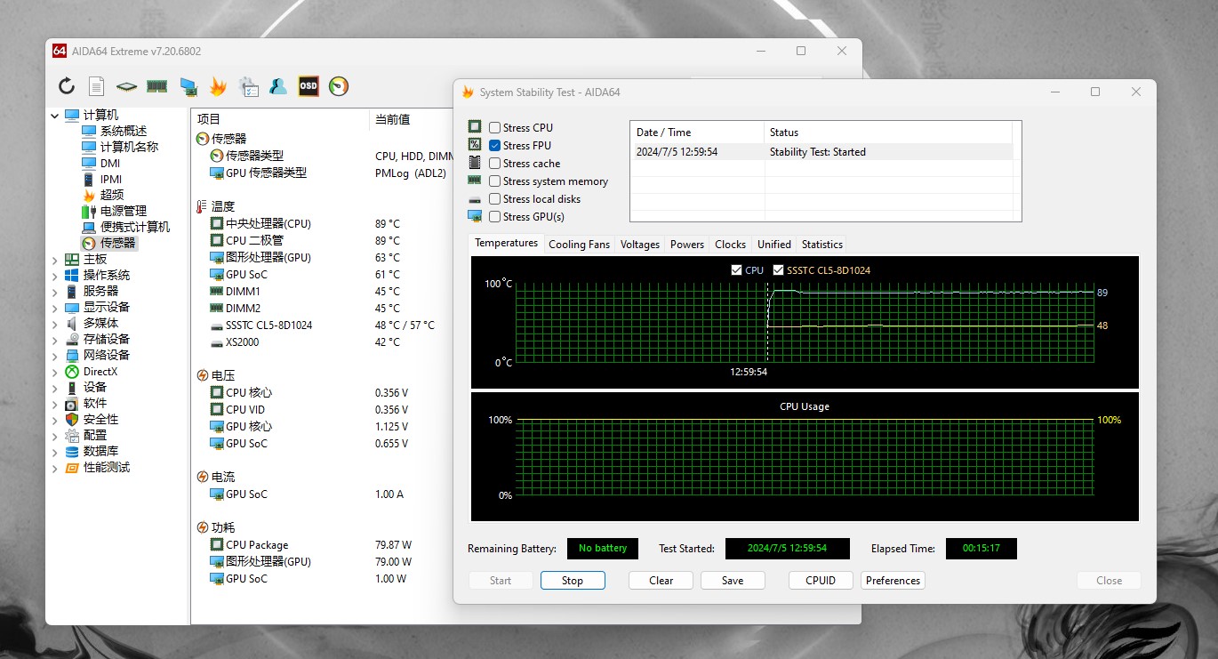The height and width of the screenshot is (659, 1218).
Task: Click the user profile toolbar icon
Action: pyautogui.click(x=278, y=86)
